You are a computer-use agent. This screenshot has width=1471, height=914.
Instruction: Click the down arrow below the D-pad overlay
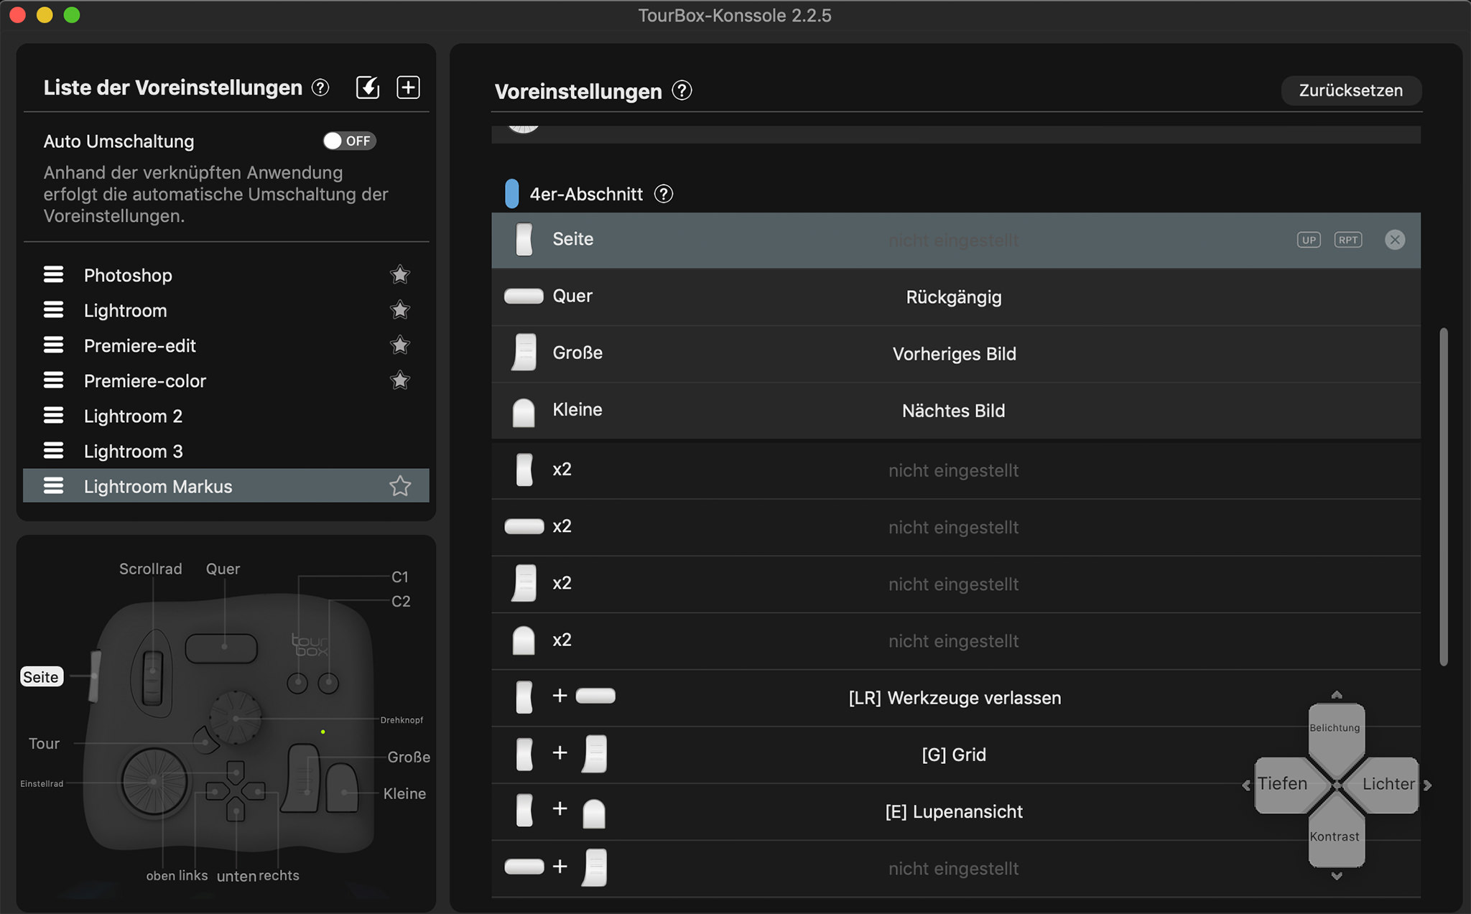pyautogui.click(x=1337, y=876)
